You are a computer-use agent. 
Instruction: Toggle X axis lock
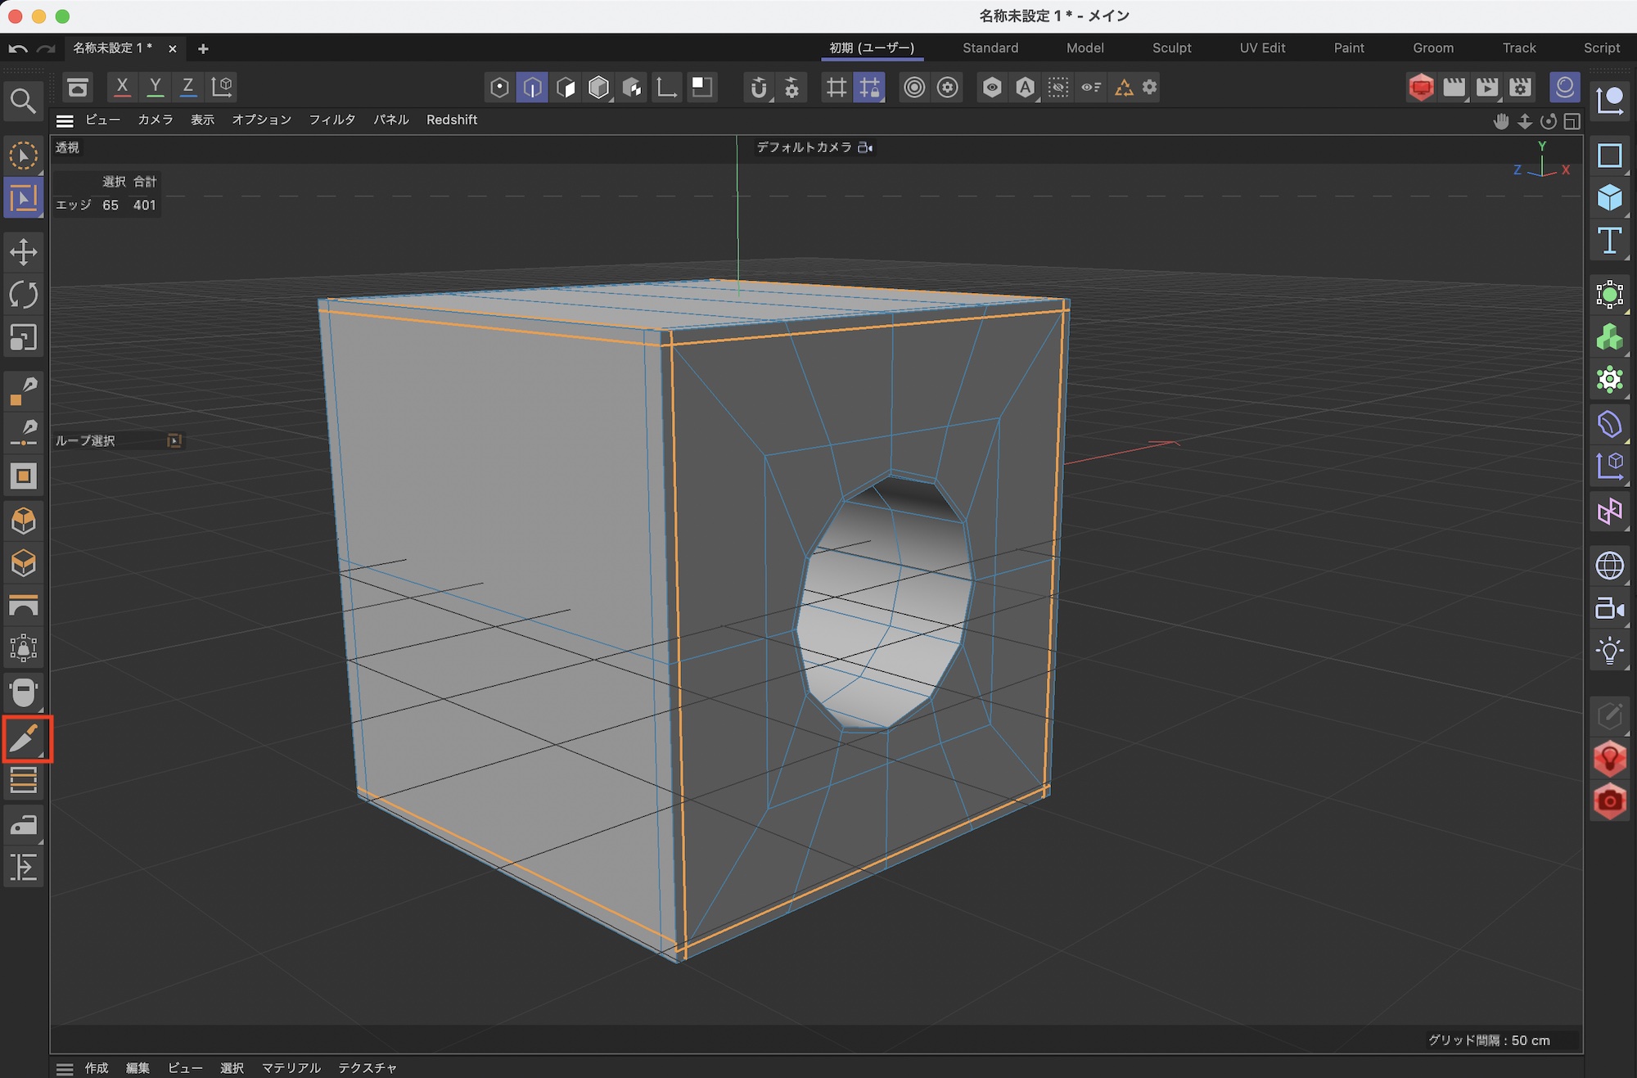pos(122,86)
